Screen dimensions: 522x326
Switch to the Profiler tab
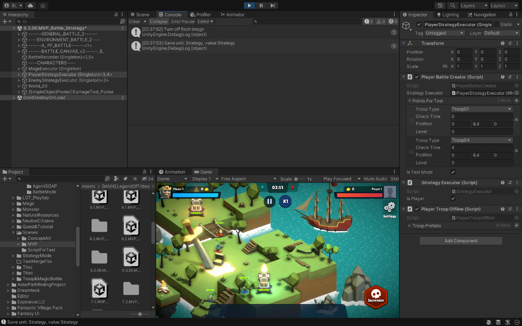pyautogui.click(x=200, y=15)
